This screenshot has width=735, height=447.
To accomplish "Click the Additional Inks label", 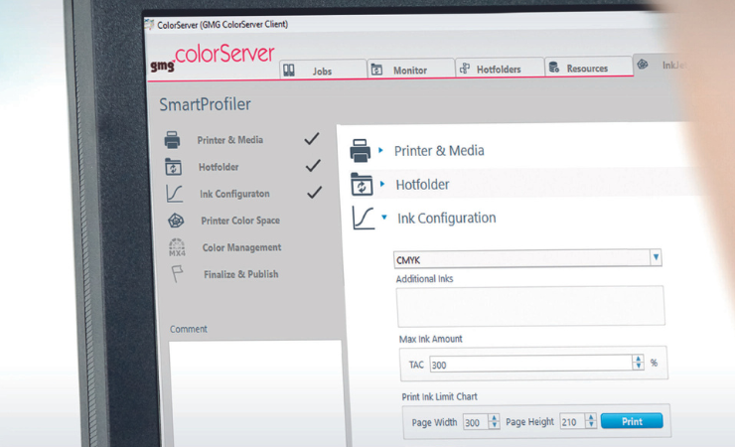I will click(x=425, y=279).
